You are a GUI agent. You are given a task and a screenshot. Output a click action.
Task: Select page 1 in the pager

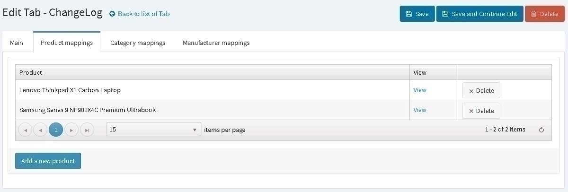coord(56,130)
